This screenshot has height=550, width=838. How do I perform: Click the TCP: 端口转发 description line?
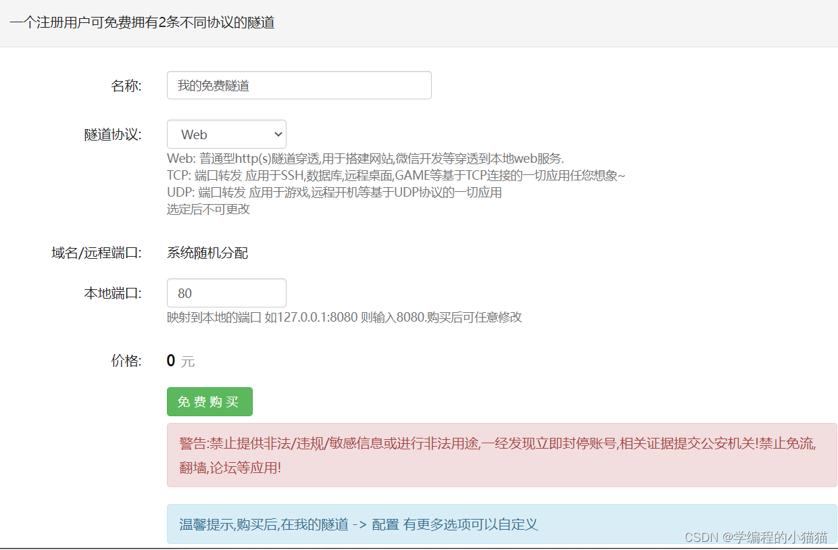pos(396,175)
